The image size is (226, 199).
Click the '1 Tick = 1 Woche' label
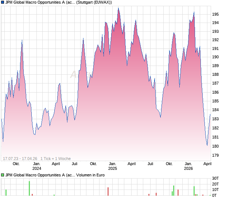[x=56, y=159]
